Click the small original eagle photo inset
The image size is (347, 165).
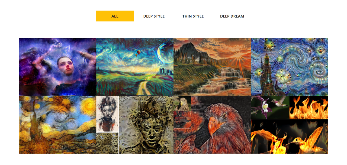point(182,103)
